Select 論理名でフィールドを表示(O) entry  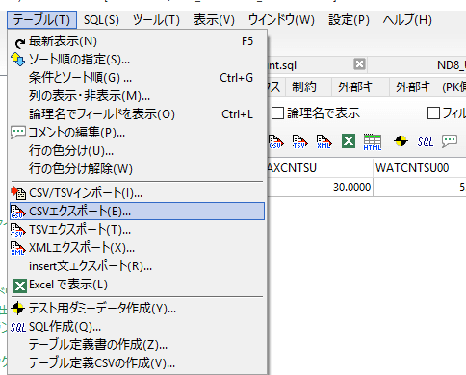138,114
